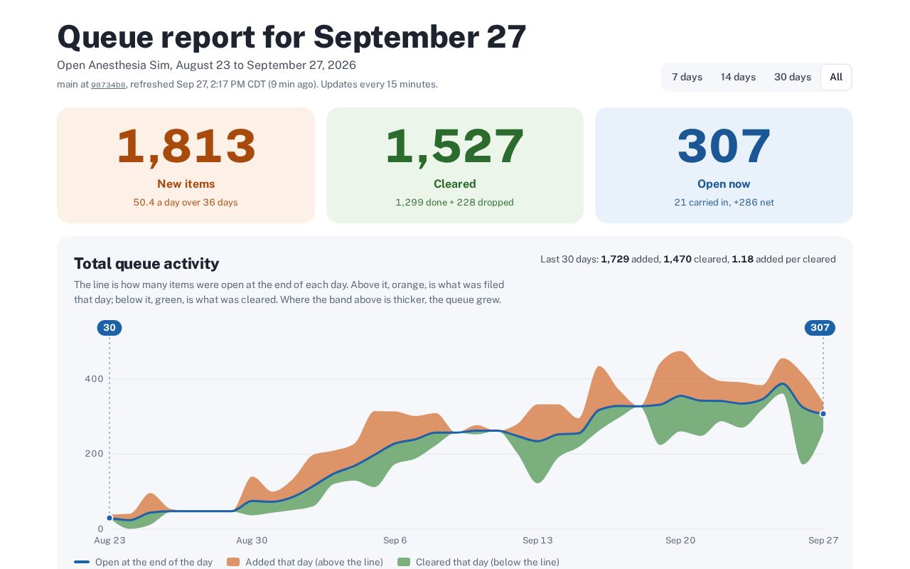Click the green Cleared that day legend swatch
Screen dimensions: 910x569
(404, 562)
